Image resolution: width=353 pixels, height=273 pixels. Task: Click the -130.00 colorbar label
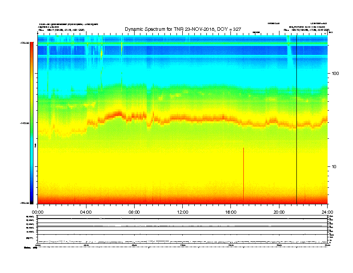[25, 43]
